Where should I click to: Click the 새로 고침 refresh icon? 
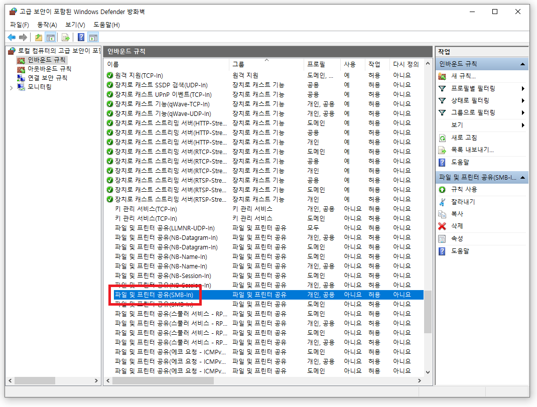442,138
